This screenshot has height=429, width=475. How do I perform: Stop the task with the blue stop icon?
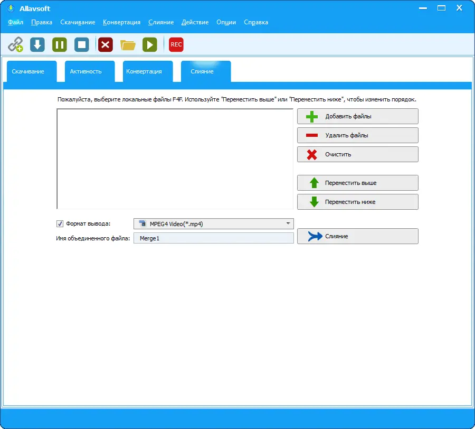(x=81, y=44)
